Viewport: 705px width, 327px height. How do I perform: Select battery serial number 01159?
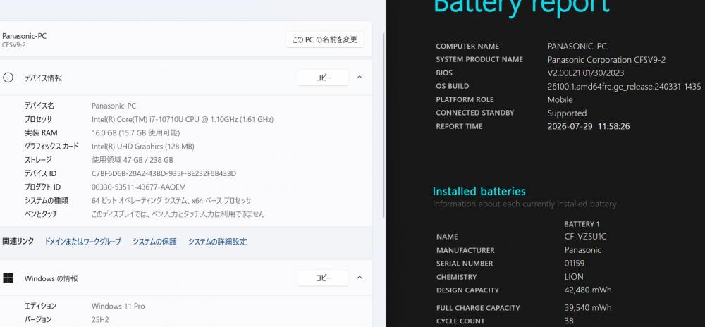[x=574, y=264]
